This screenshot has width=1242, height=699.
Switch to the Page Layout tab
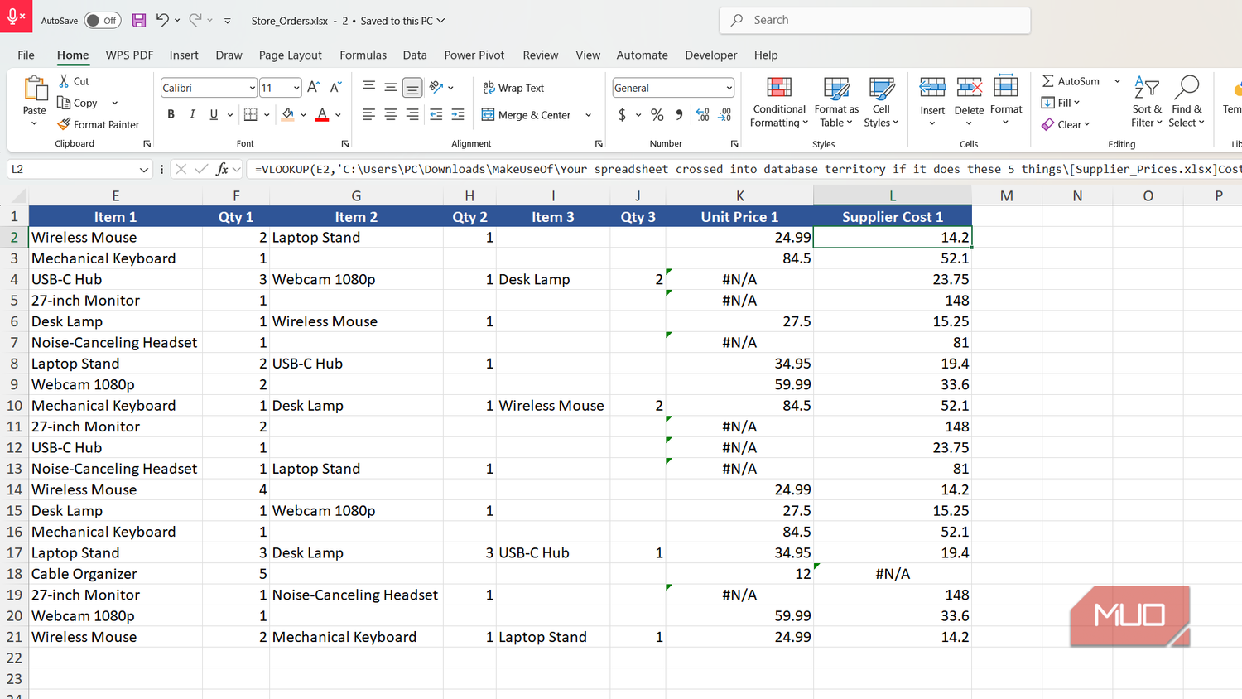(x=290, y=55)
